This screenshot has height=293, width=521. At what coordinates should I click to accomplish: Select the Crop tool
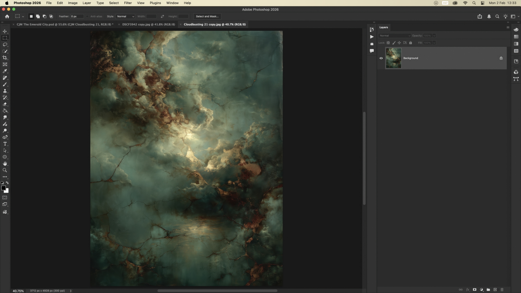tap(5, 58)
